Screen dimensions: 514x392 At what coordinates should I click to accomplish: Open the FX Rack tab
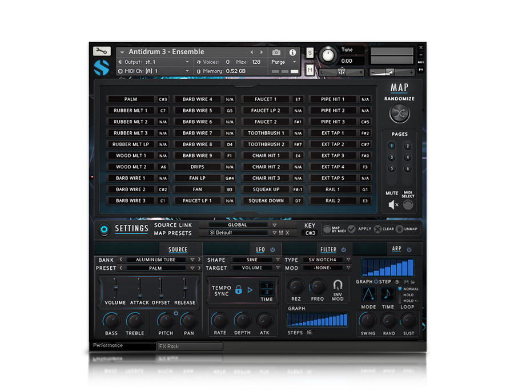coord(190,346)
